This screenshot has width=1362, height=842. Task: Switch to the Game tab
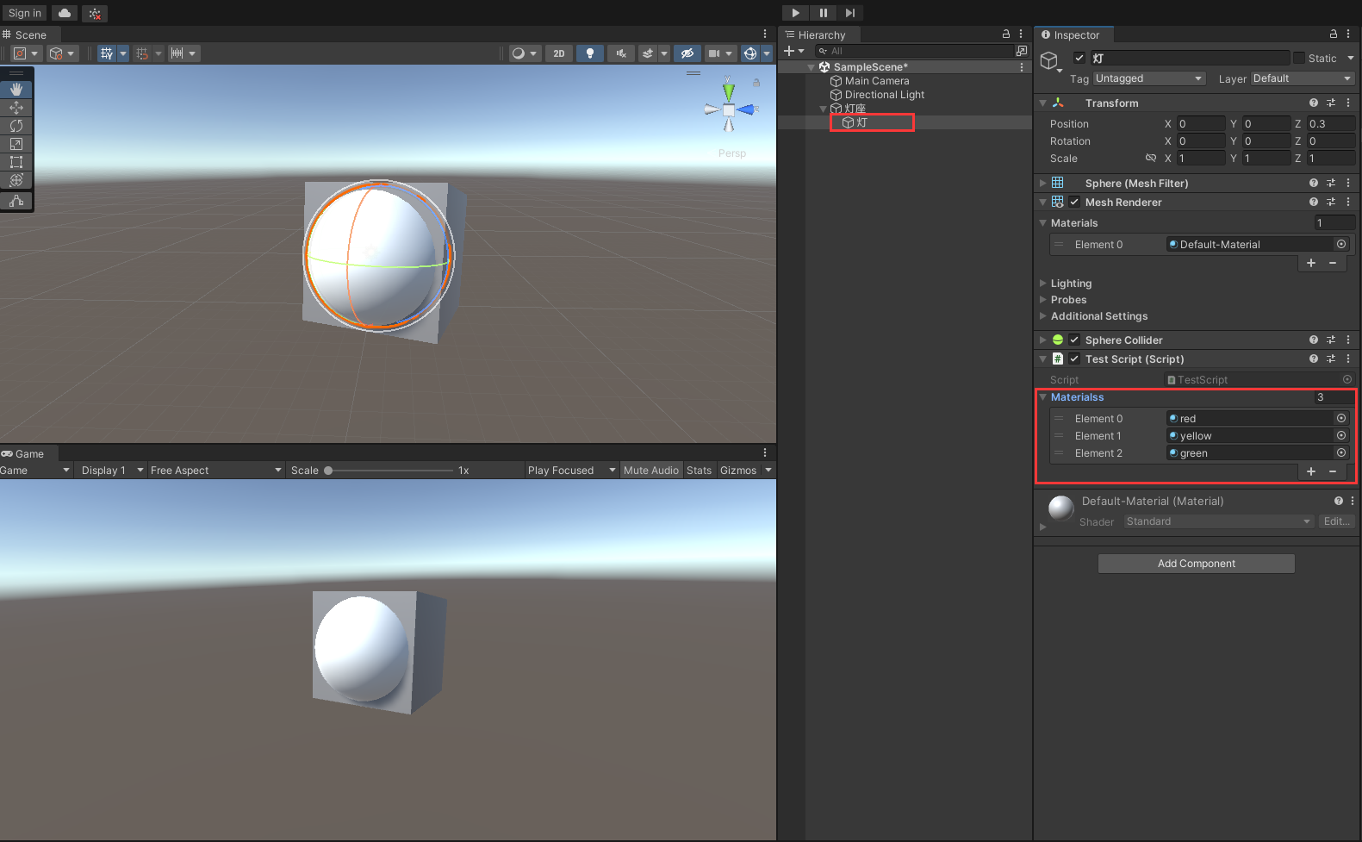point(28,454)
